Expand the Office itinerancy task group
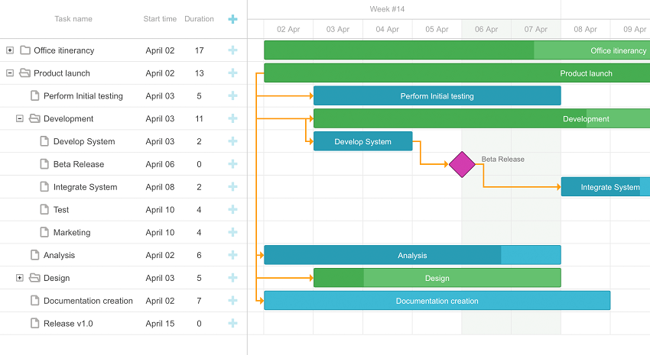The height and width of the screenshot is (355, 650). point(10,50)
